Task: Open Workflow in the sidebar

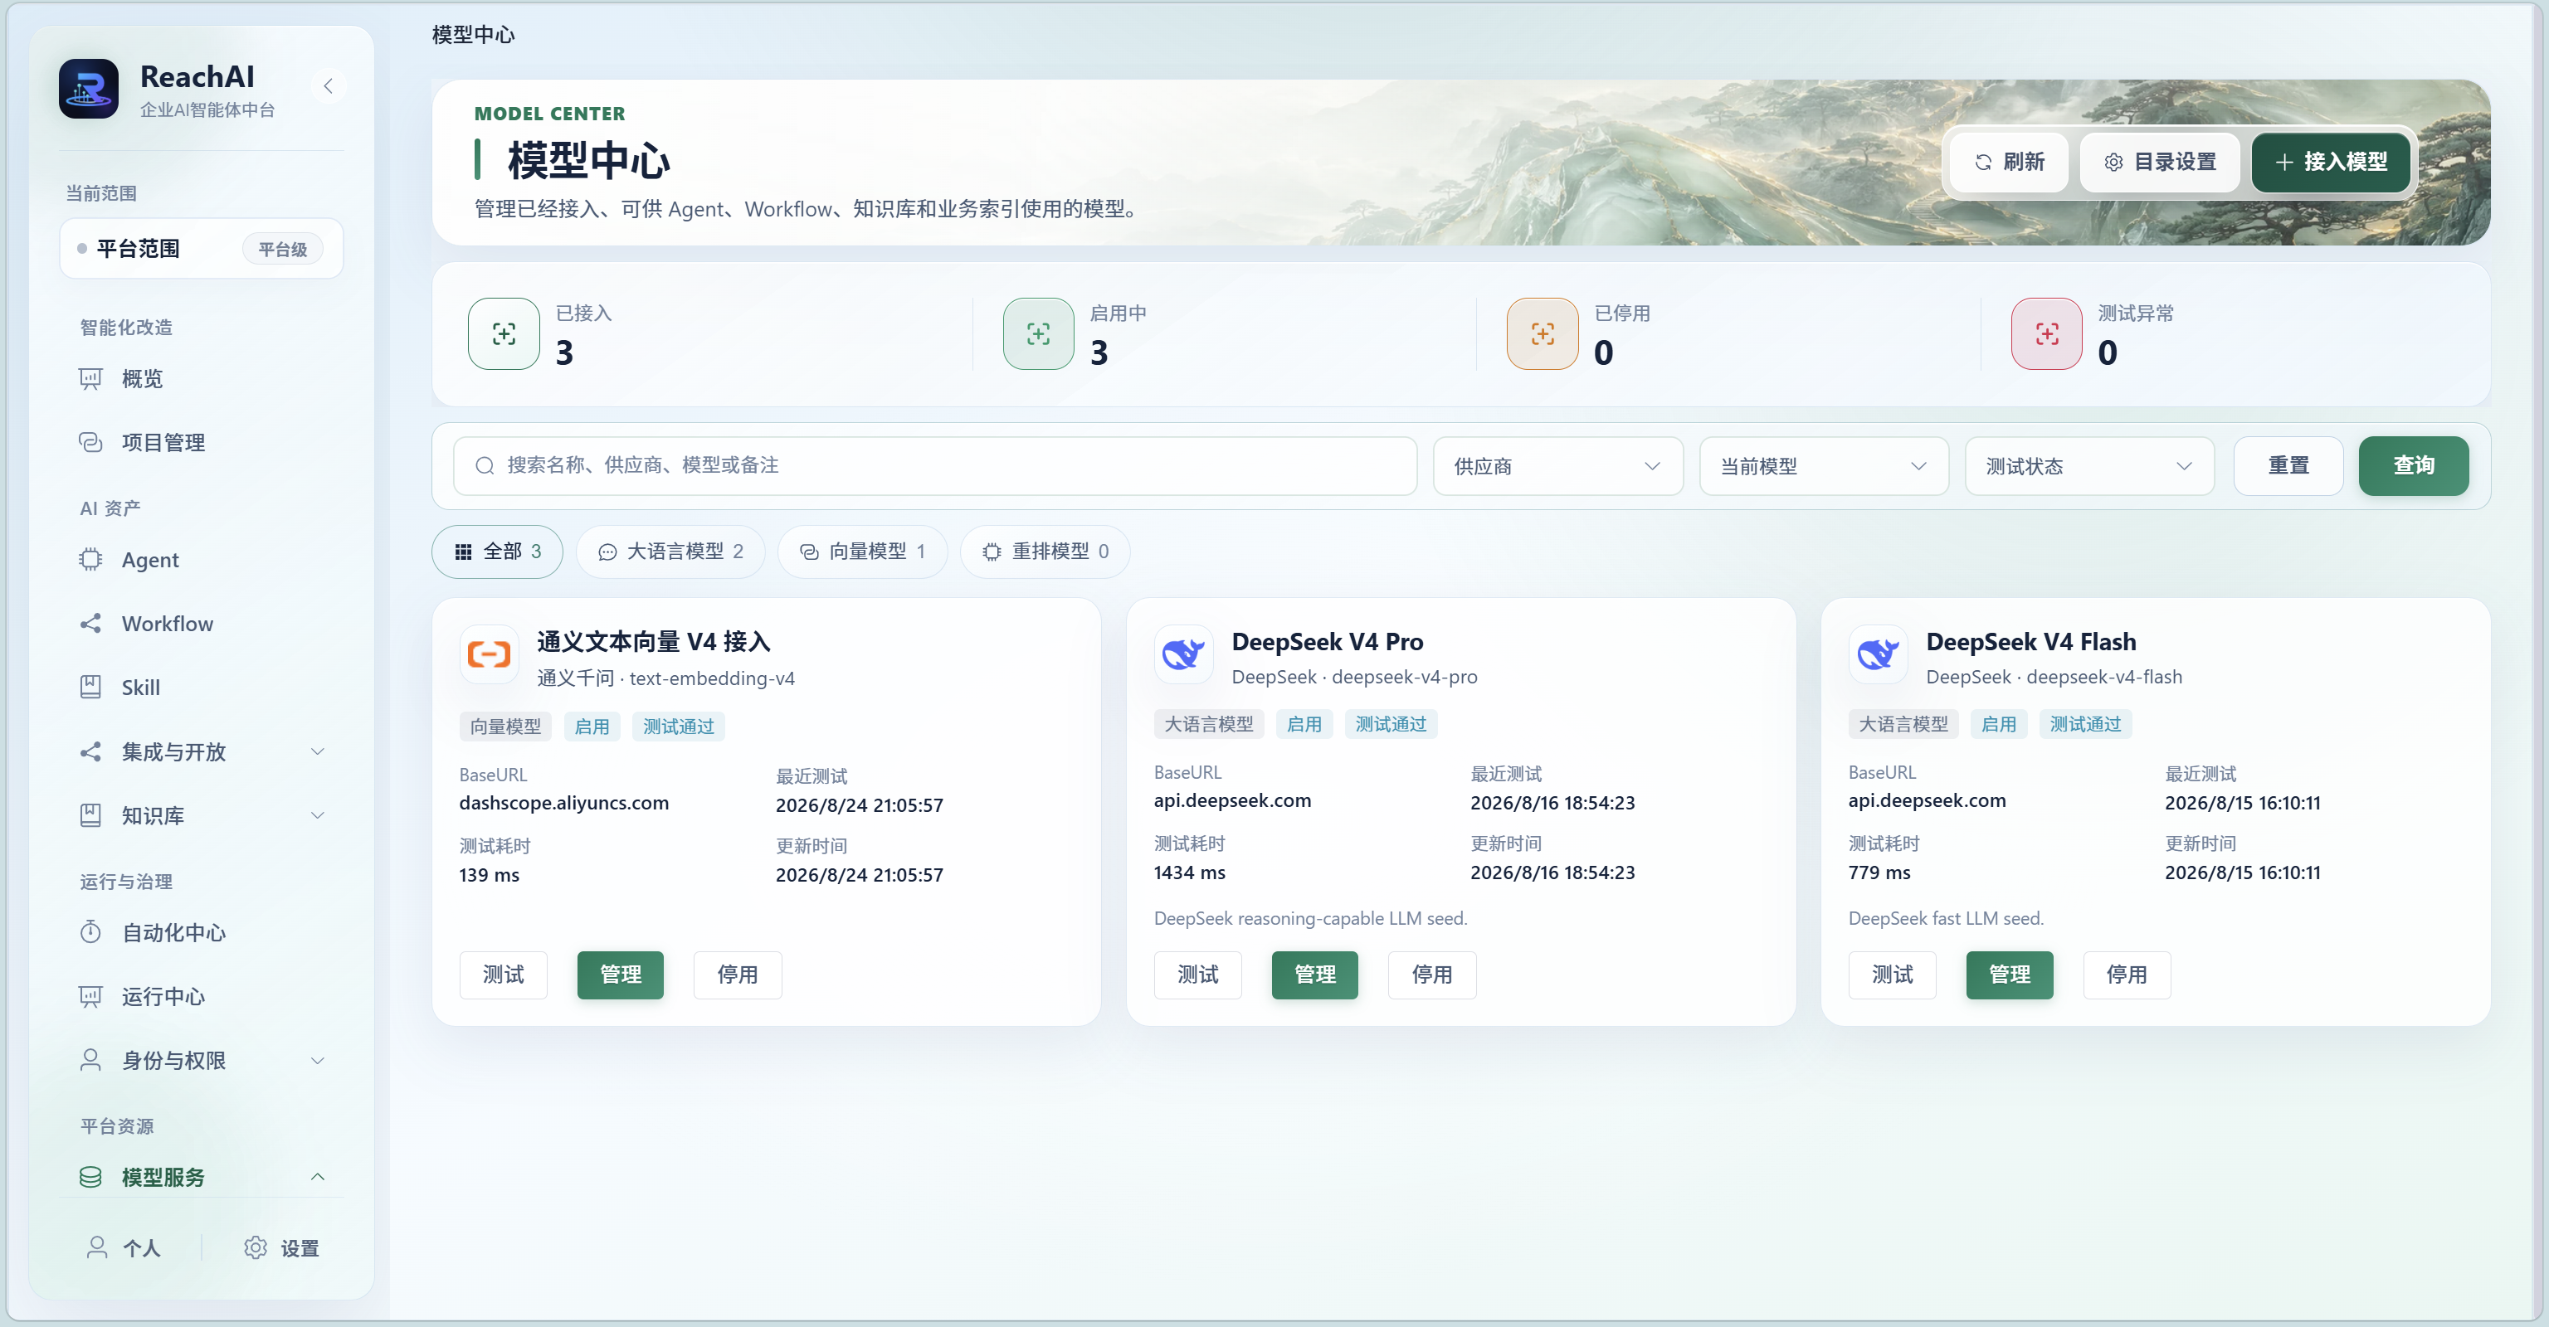Action: click(202, 623)
